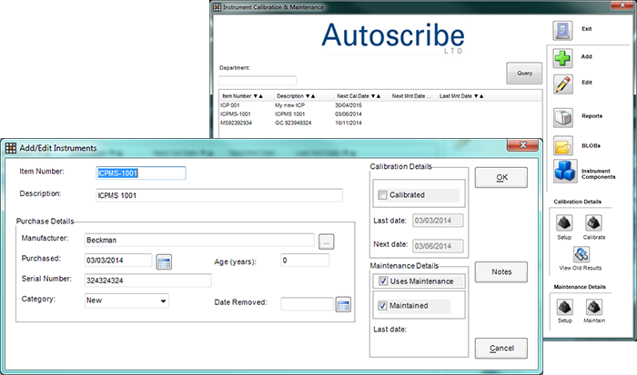This screenshot has width=637, height=375.
Task: Select the ICP 001 row
Action: tap(380, 105)
